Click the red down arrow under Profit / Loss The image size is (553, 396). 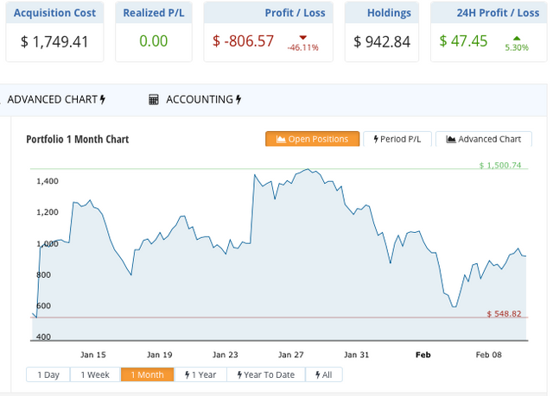pyautogui.click(x=302, y=36)
